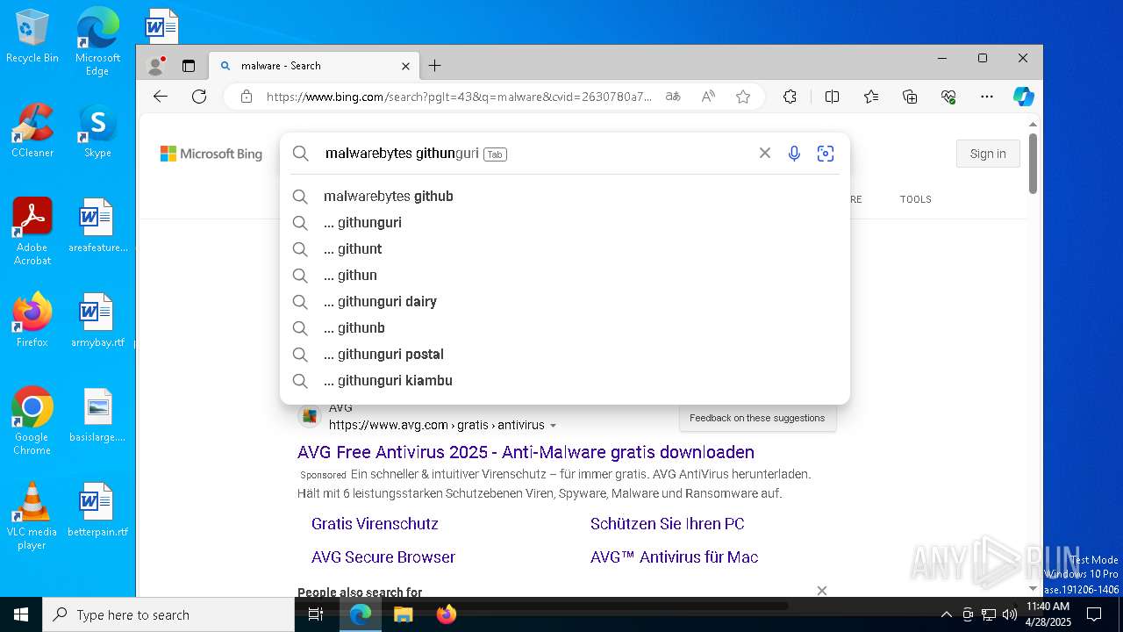Viewport: 1123px width, 632px height.
Task: Choose suggestion ... githunguri dairy
Action: pyautogui.click(x=565, y=302)
